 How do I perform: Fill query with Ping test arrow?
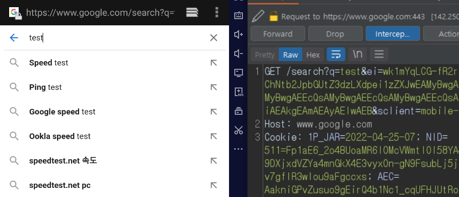(214, 87)
